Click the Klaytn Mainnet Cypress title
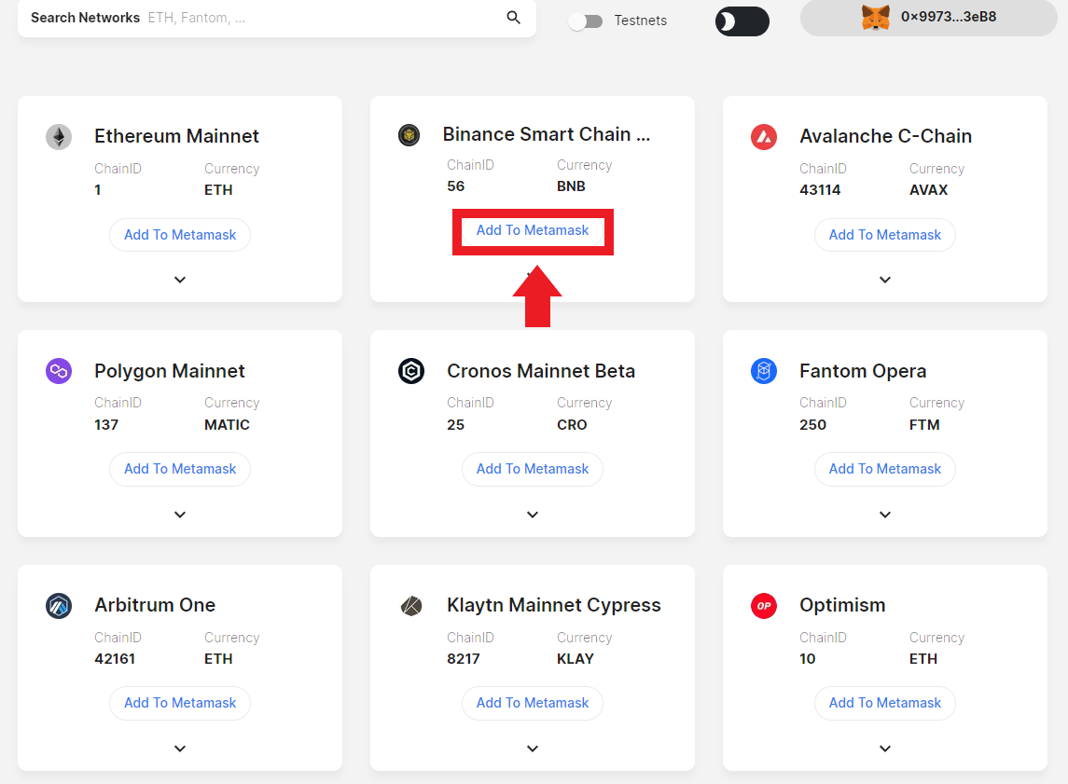 (x=554, y=605)
